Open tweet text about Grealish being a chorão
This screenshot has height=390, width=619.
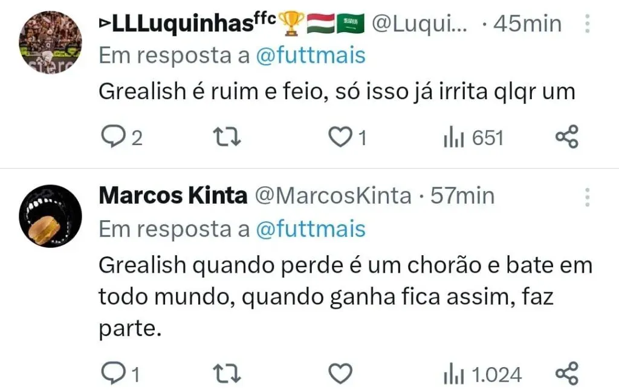pos(345,296)
